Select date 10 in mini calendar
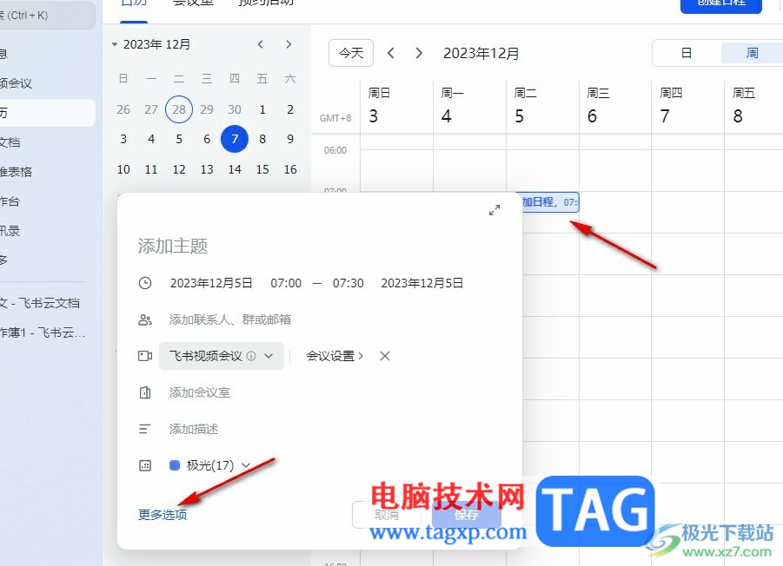 123,169
